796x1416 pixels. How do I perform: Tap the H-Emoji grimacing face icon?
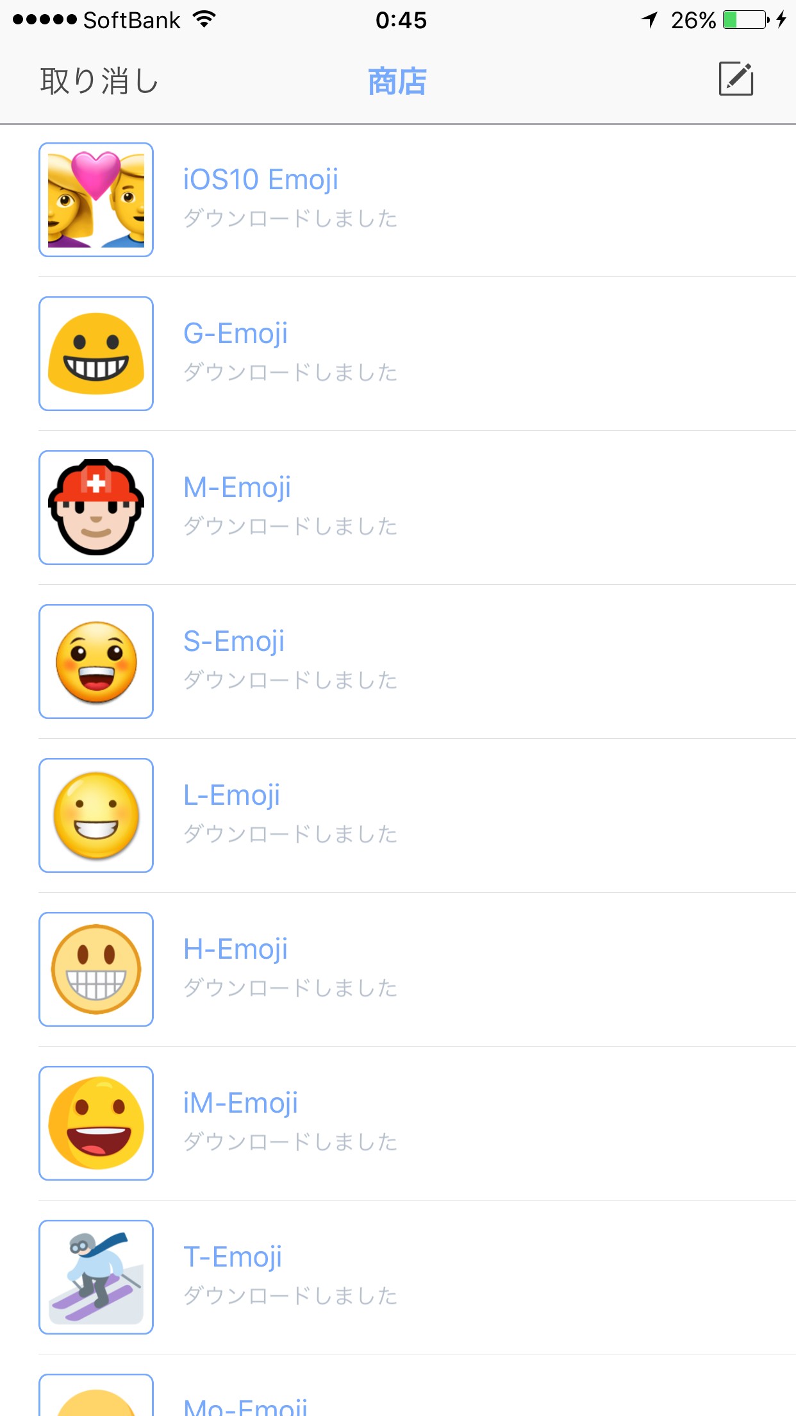tap(96, 969)
